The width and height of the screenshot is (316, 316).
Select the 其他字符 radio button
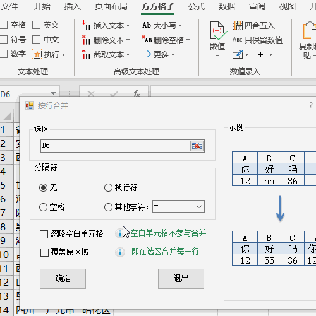pos(108,208)
